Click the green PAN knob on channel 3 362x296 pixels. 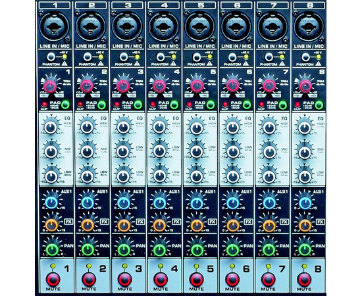click(x=124, y=249)
